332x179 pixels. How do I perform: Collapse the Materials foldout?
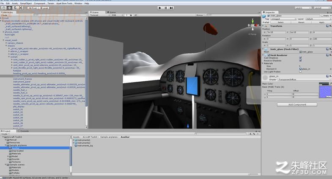263,63
